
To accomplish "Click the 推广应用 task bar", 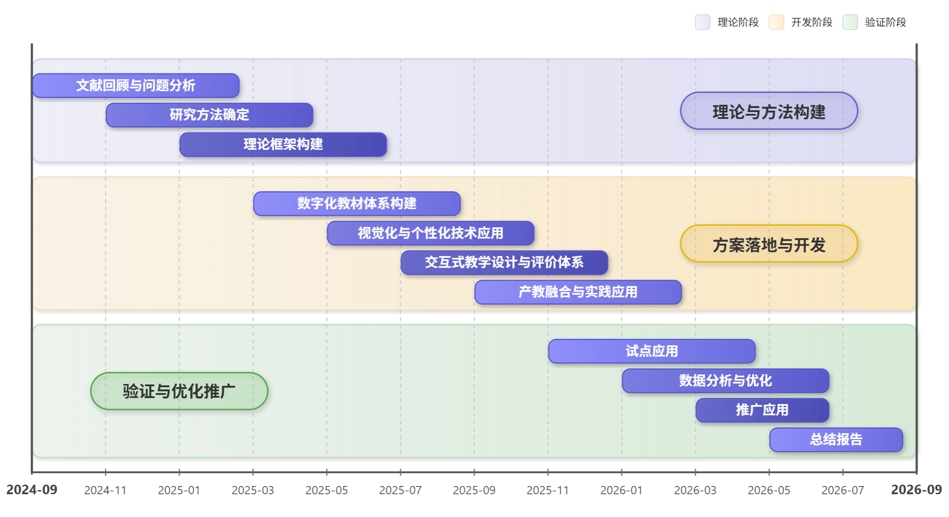I will click(762, 410).
